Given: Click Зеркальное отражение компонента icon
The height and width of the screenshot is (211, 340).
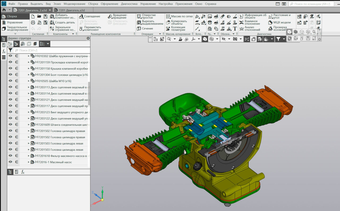Looking at the screenshot, I should (x=52, y=28).
